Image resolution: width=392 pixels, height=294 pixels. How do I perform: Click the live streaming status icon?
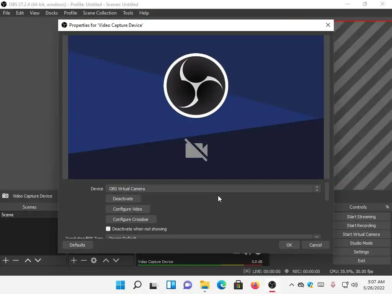pyautogui.click(x=247, y=271)
